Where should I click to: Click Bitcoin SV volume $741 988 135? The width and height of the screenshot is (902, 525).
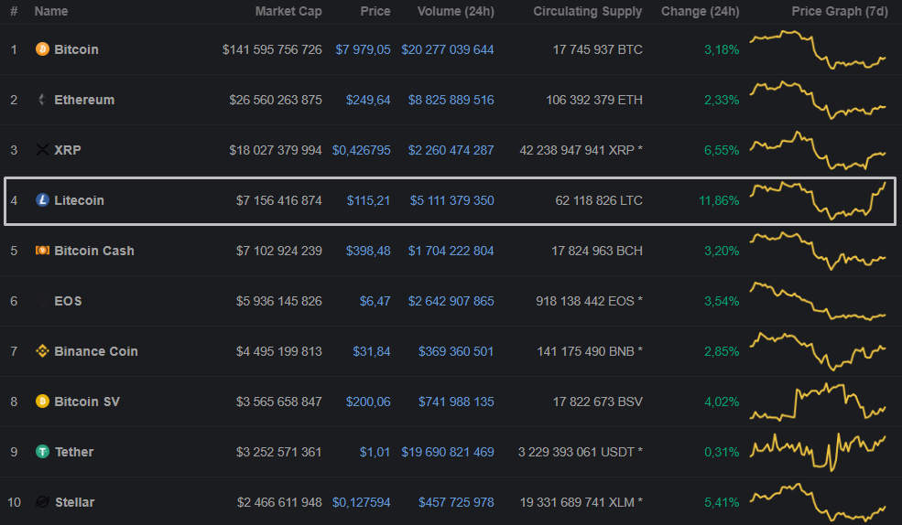pos(456,402)
